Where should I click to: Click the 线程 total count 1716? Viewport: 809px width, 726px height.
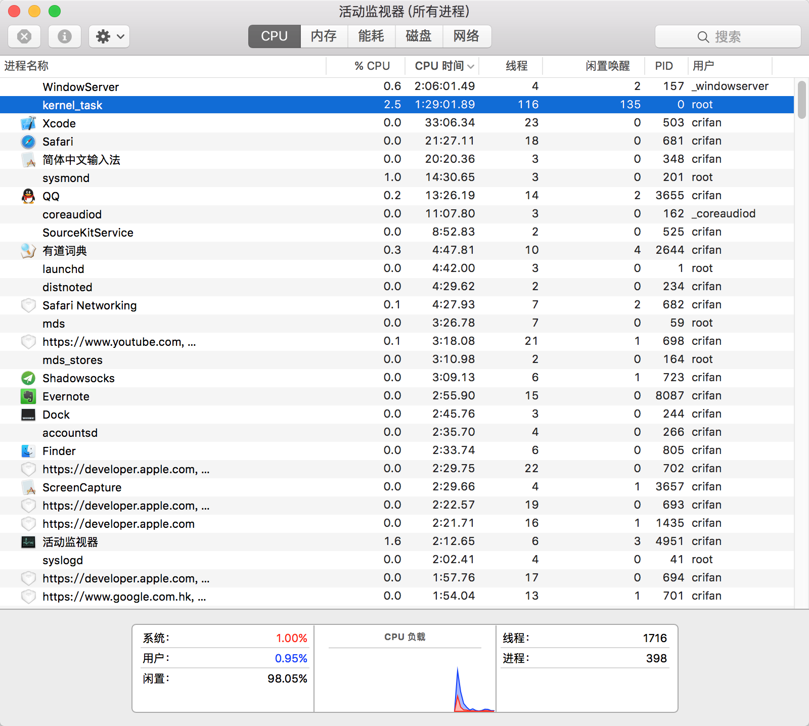(655, 638)
